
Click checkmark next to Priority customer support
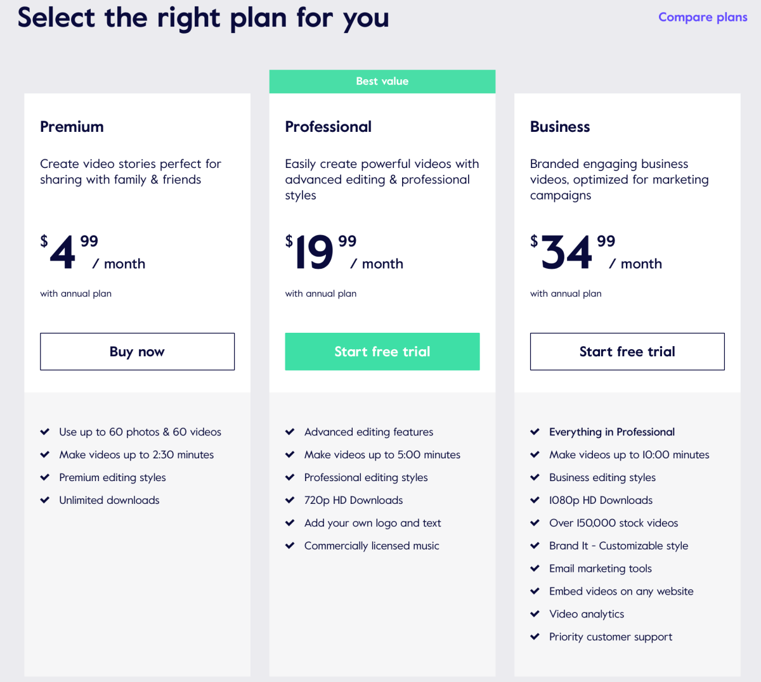535,637
